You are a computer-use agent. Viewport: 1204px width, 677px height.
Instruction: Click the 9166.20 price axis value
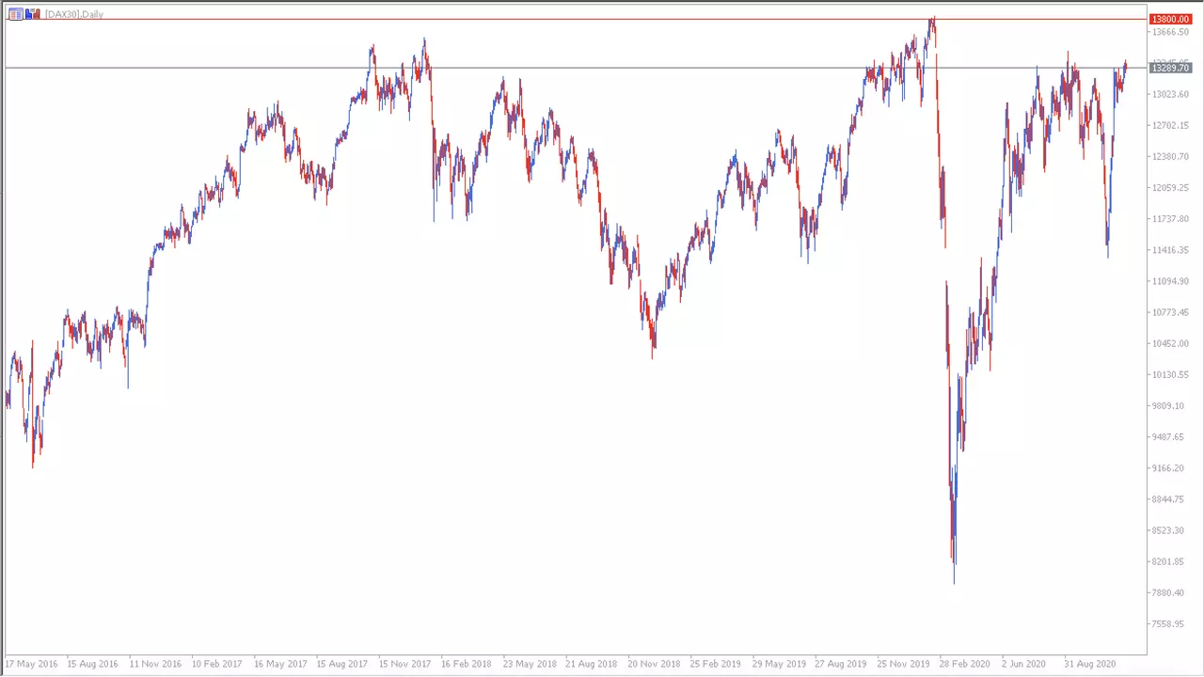1168,467
